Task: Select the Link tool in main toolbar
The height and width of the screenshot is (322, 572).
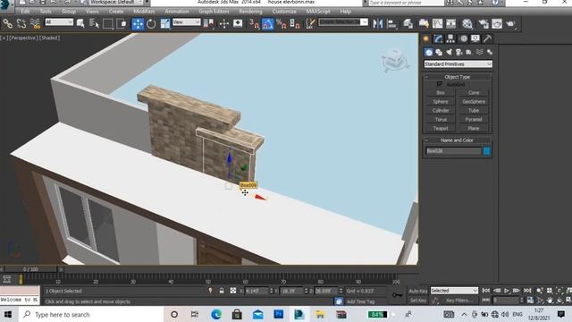Action: coord(8,24)
